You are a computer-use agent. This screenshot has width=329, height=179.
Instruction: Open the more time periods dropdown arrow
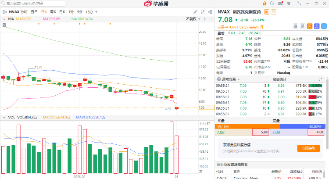[97, 12]
